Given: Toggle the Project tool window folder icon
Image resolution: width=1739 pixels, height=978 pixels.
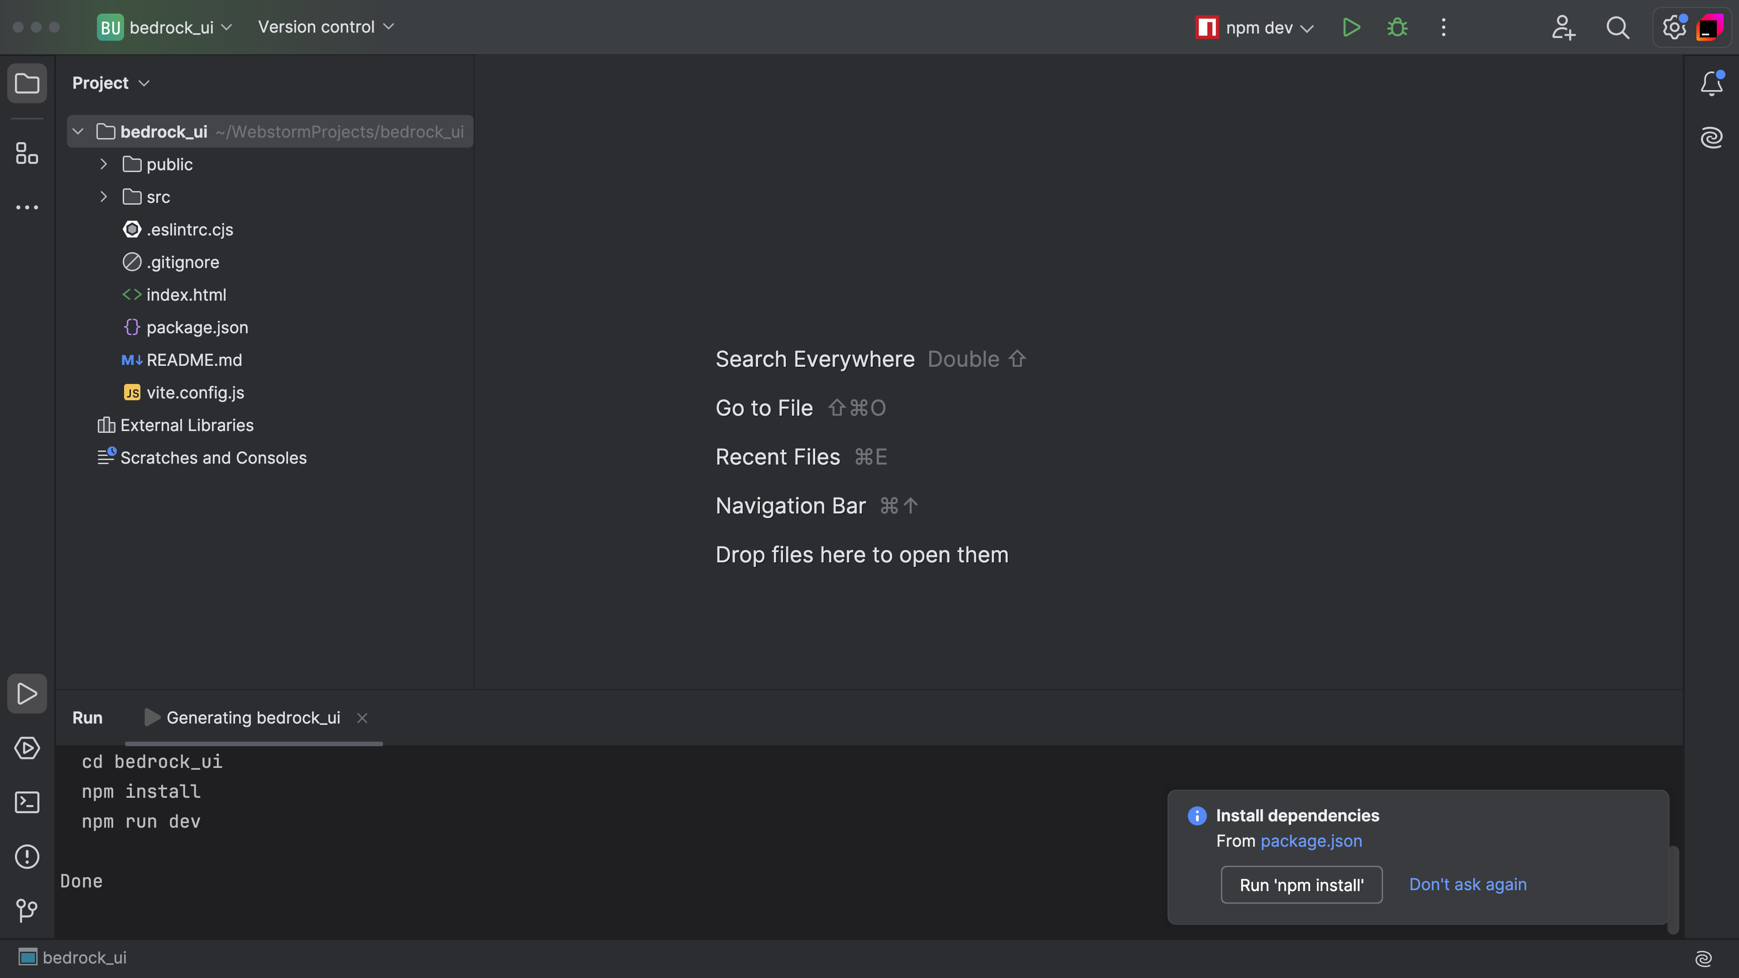Looking at the screenshot, I should tap(27, 84).
